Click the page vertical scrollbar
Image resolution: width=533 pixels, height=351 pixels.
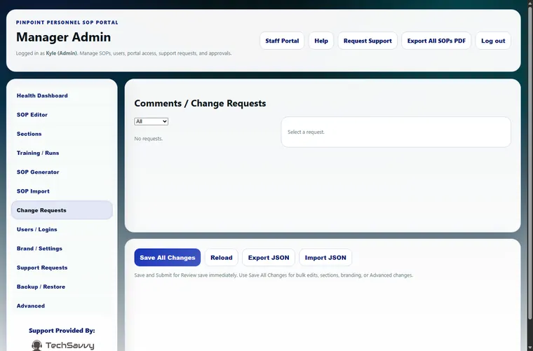[x=530, y=163]
